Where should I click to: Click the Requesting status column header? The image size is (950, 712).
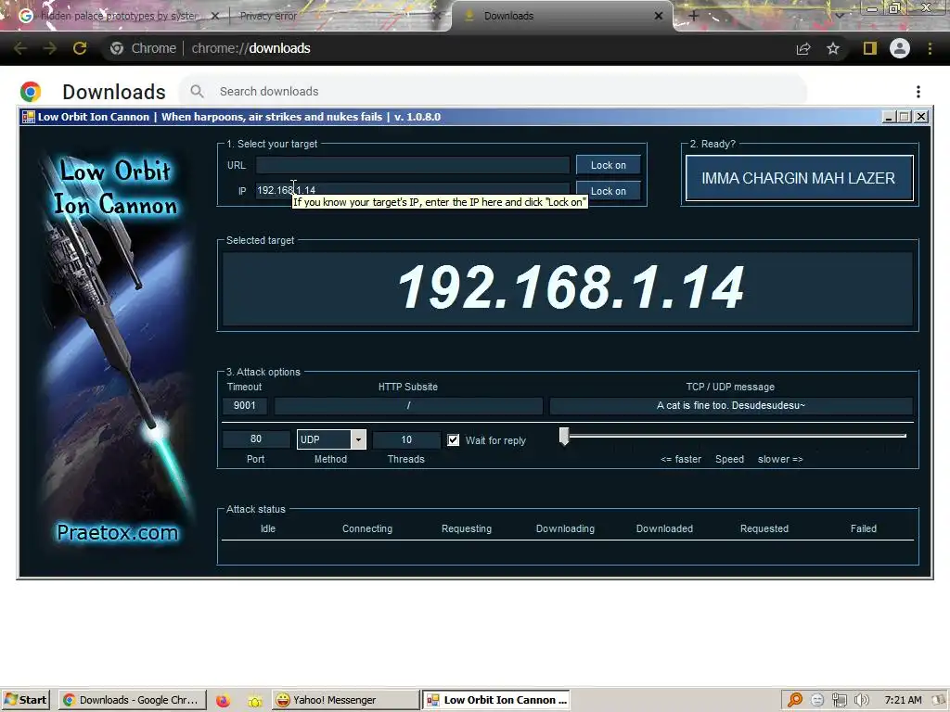[467, 528]
